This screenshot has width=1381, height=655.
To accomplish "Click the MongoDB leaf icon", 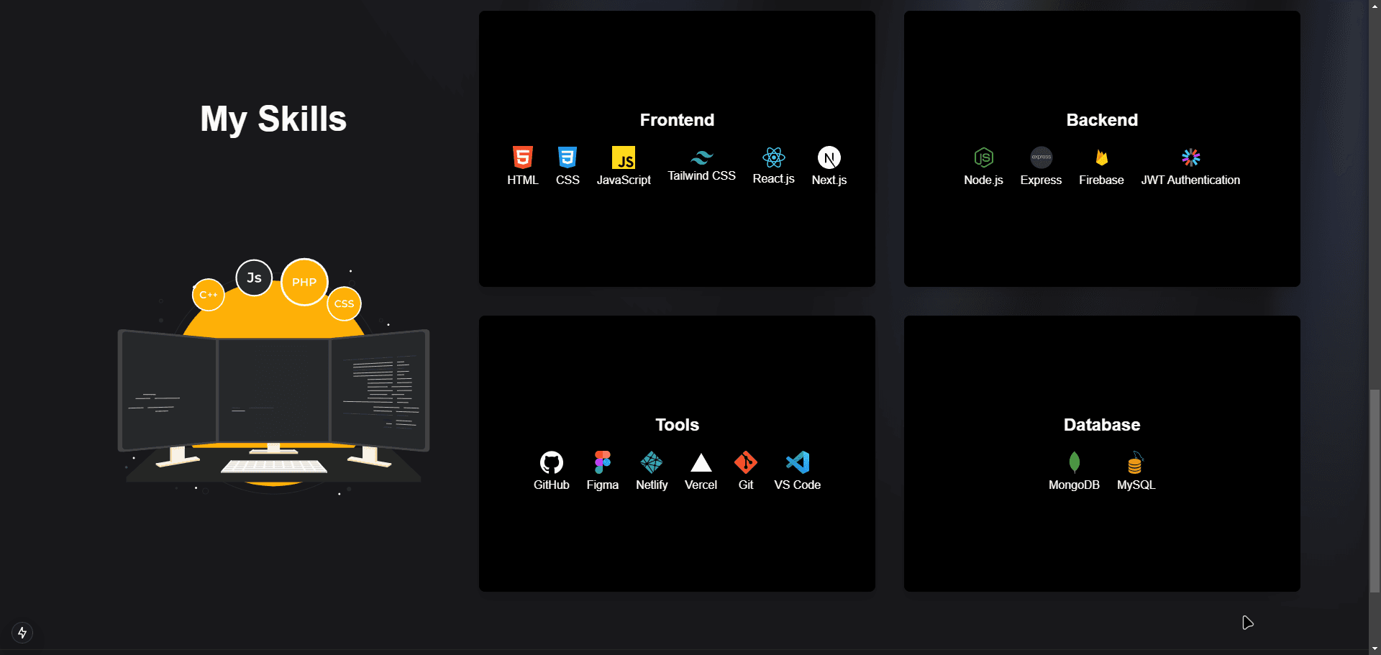I will (1073, 462).
